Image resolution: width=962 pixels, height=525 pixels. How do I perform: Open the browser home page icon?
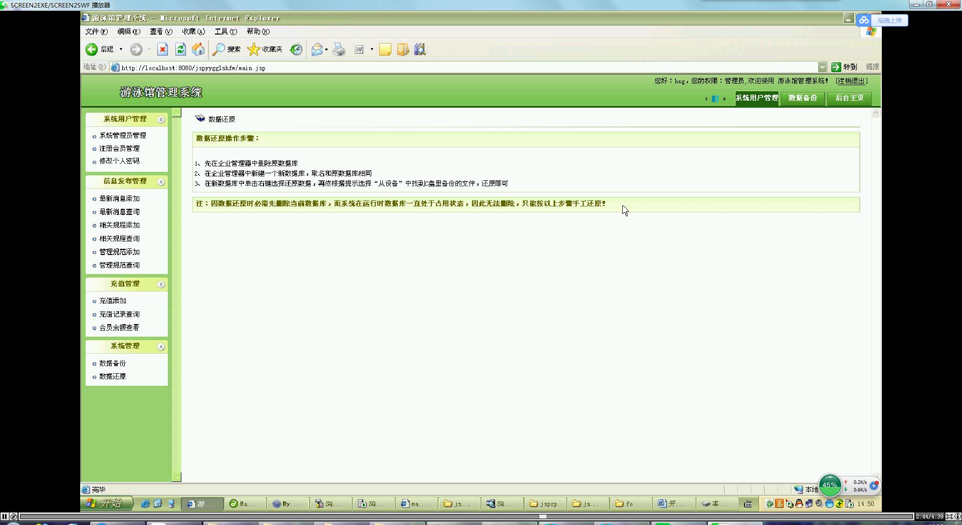[x=198, y=49]
